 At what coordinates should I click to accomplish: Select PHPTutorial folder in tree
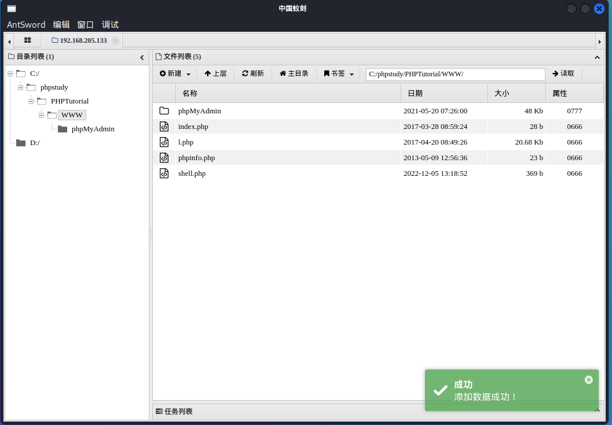[x=70, y=101]
